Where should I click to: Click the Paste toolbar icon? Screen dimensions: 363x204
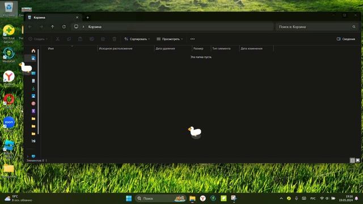(80, 39)
